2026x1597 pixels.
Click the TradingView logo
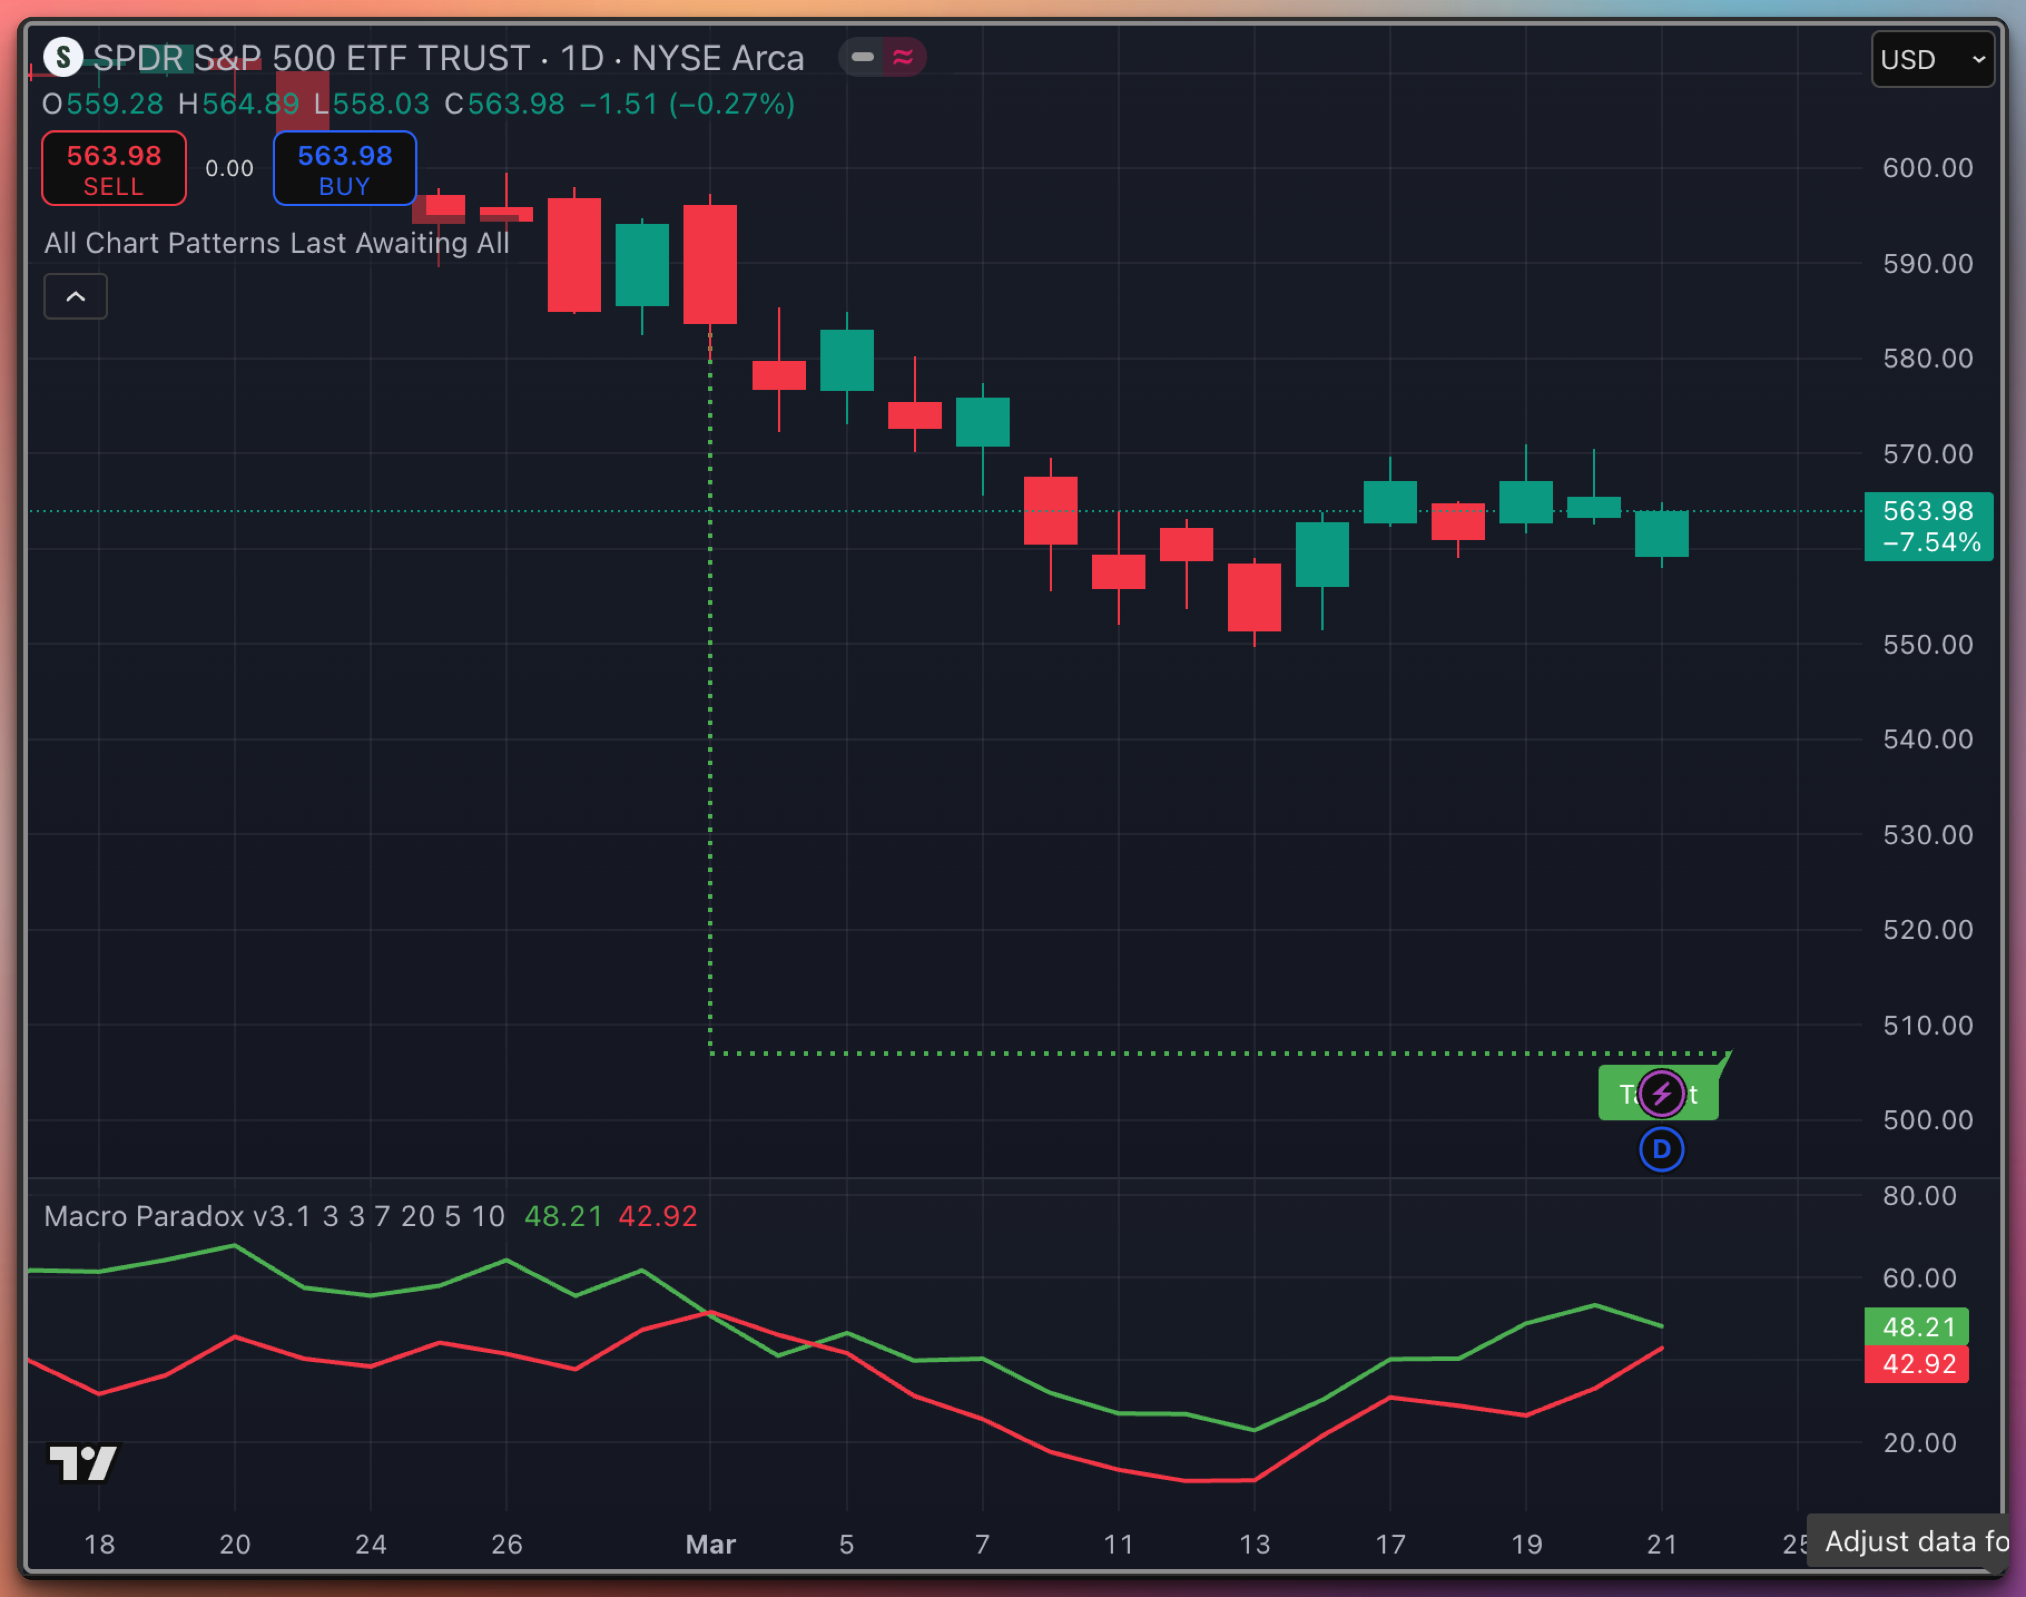[x=83, y=1463]
